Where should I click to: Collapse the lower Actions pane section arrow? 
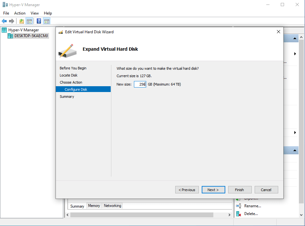tap(295, 150)
